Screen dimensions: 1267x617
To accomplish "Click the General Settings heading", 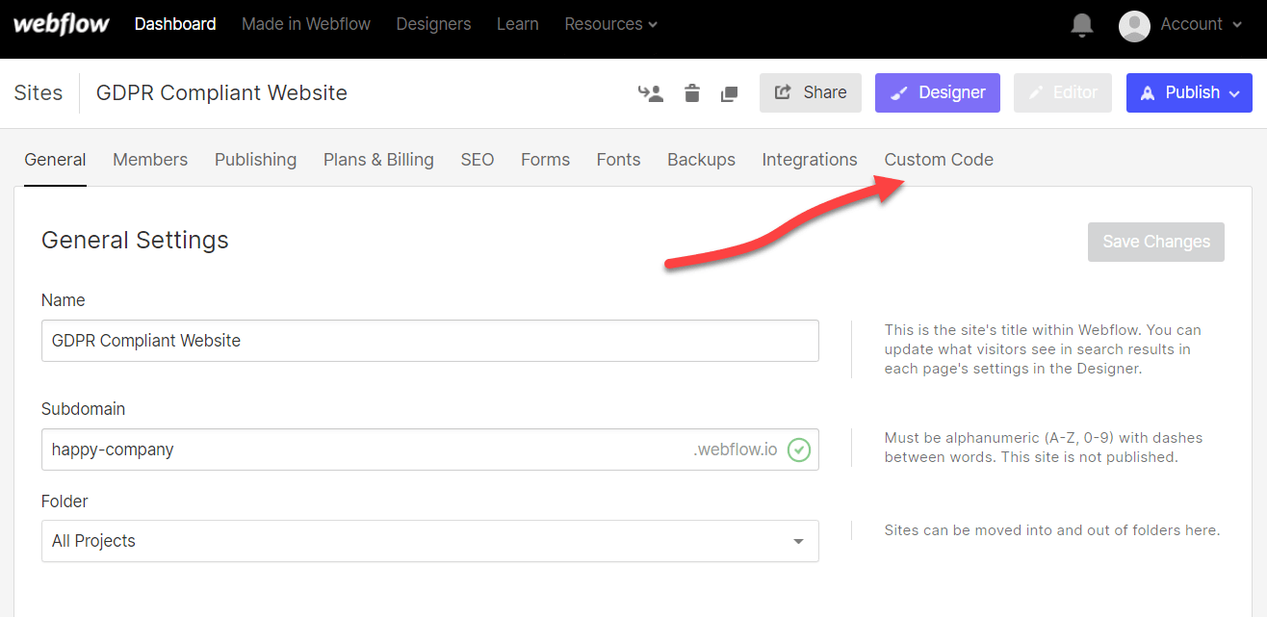I will pyautogui.click(x=135, y=240).
